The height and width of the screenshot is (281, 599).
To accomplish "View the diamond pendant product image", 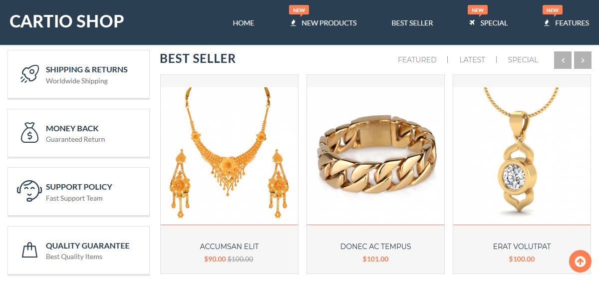I will click(522, 156).
